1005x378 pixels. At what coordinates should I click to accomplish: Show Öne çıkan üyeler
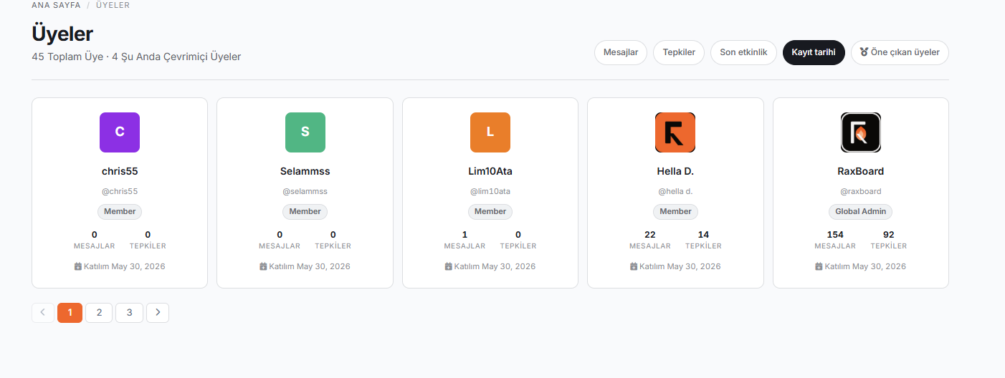point(900,52)
